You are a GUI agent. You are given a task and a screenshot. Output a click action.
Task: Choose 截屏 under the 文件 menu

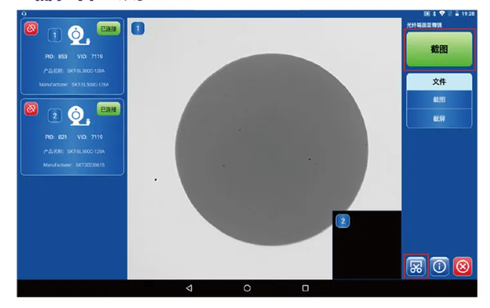439,119
